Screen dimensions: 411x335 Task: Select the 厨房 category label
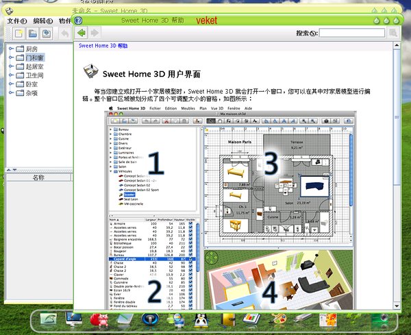click(32, 49)
